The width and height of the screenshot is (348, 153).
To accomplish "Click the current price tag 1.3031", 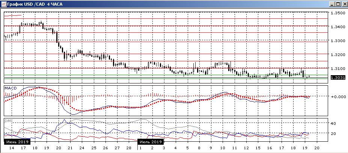I will point(337,77).
